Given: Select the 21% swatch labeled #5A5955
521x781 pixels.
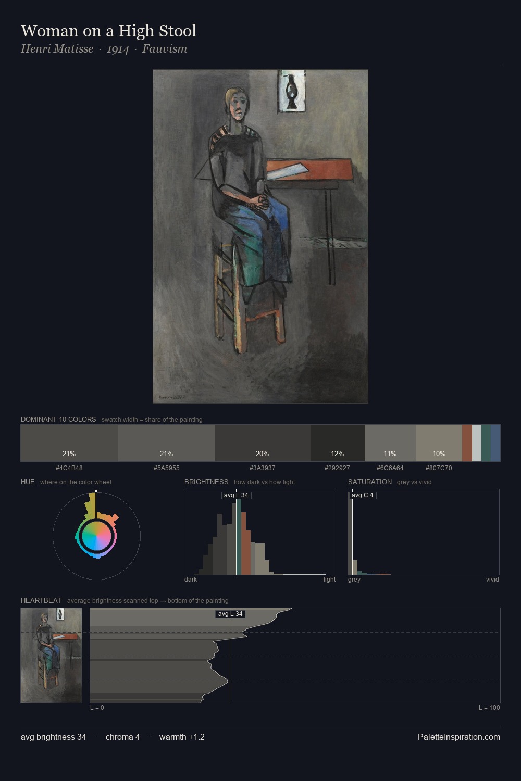Looking at the screenshot, I should click(167, 443).
